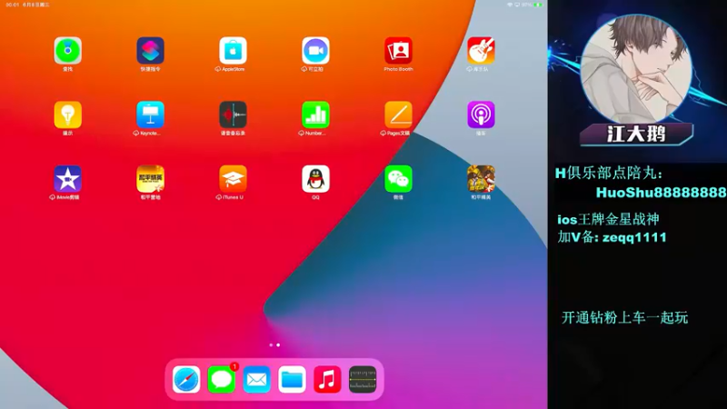
Task: Open the Files app in dock
Action: [x=292, y=379]
